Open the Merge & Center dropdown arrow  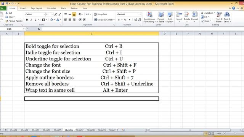(x=114, y=20)
